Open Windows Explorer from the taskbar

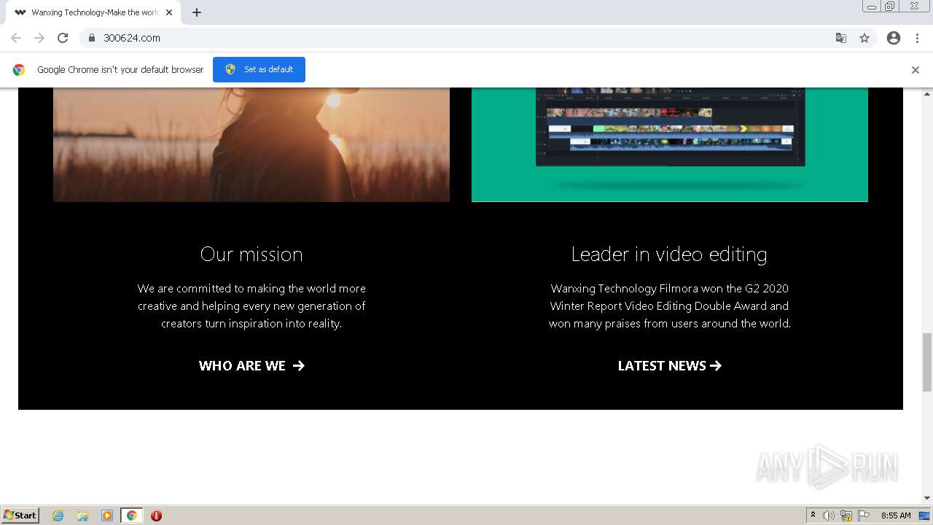pos(82,516)
